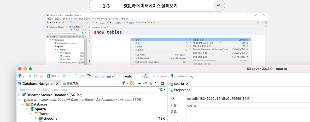Screen dimensions: 310x122
Task: Expand the checkins table in front navigator
Action: [x=36, y=119]
